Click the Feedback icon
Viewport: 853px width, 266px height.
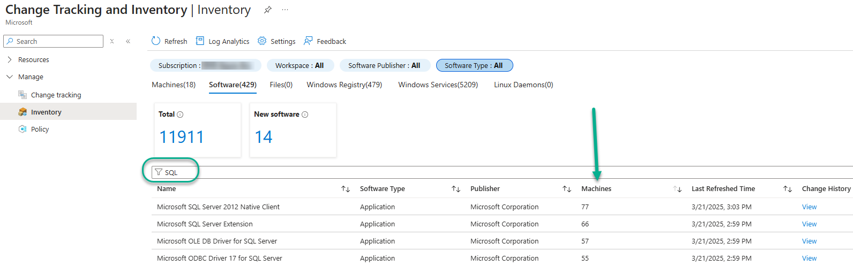point(308,41)
